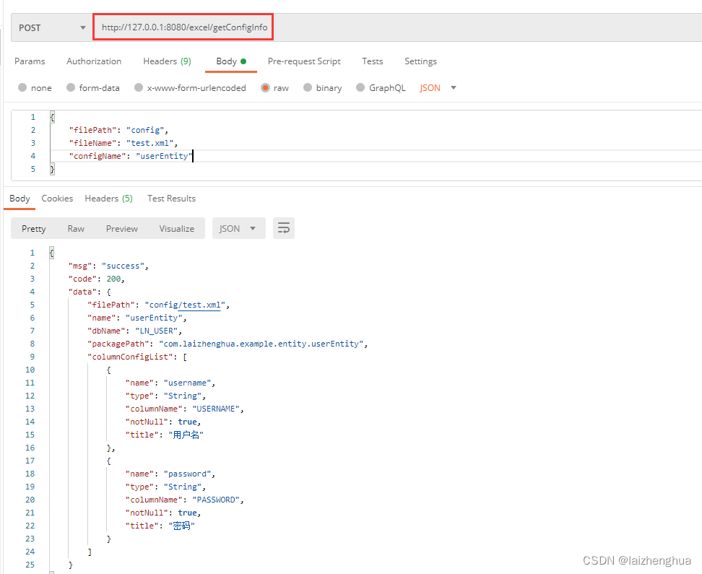Click the "name": "username" response line
Image resolution: width=702 pixels, height=574 pixels.
click(x=170, y=383)
